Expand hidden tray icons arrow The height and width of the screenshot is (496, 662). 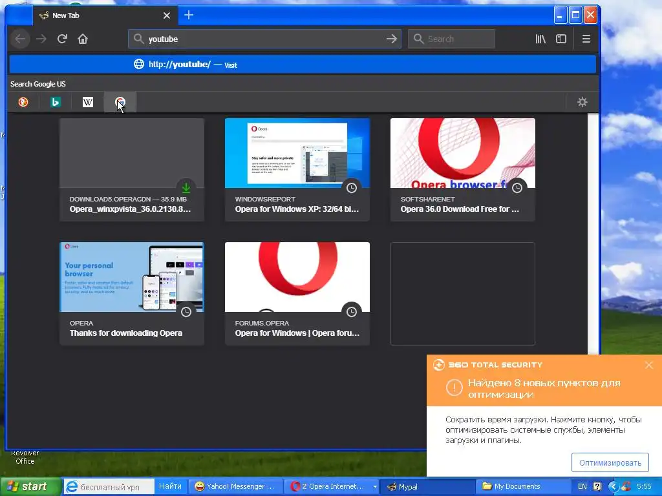pos(613,486)
